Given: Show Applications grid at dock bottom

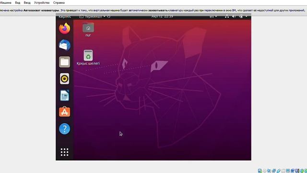Looking at the screenshot, I should tap(65, 152).
